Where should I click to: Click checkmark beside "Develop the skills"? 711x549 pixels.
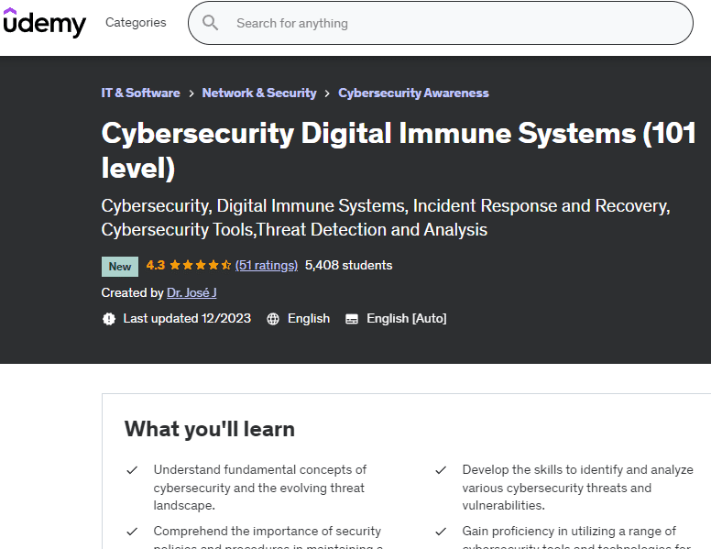442,470
